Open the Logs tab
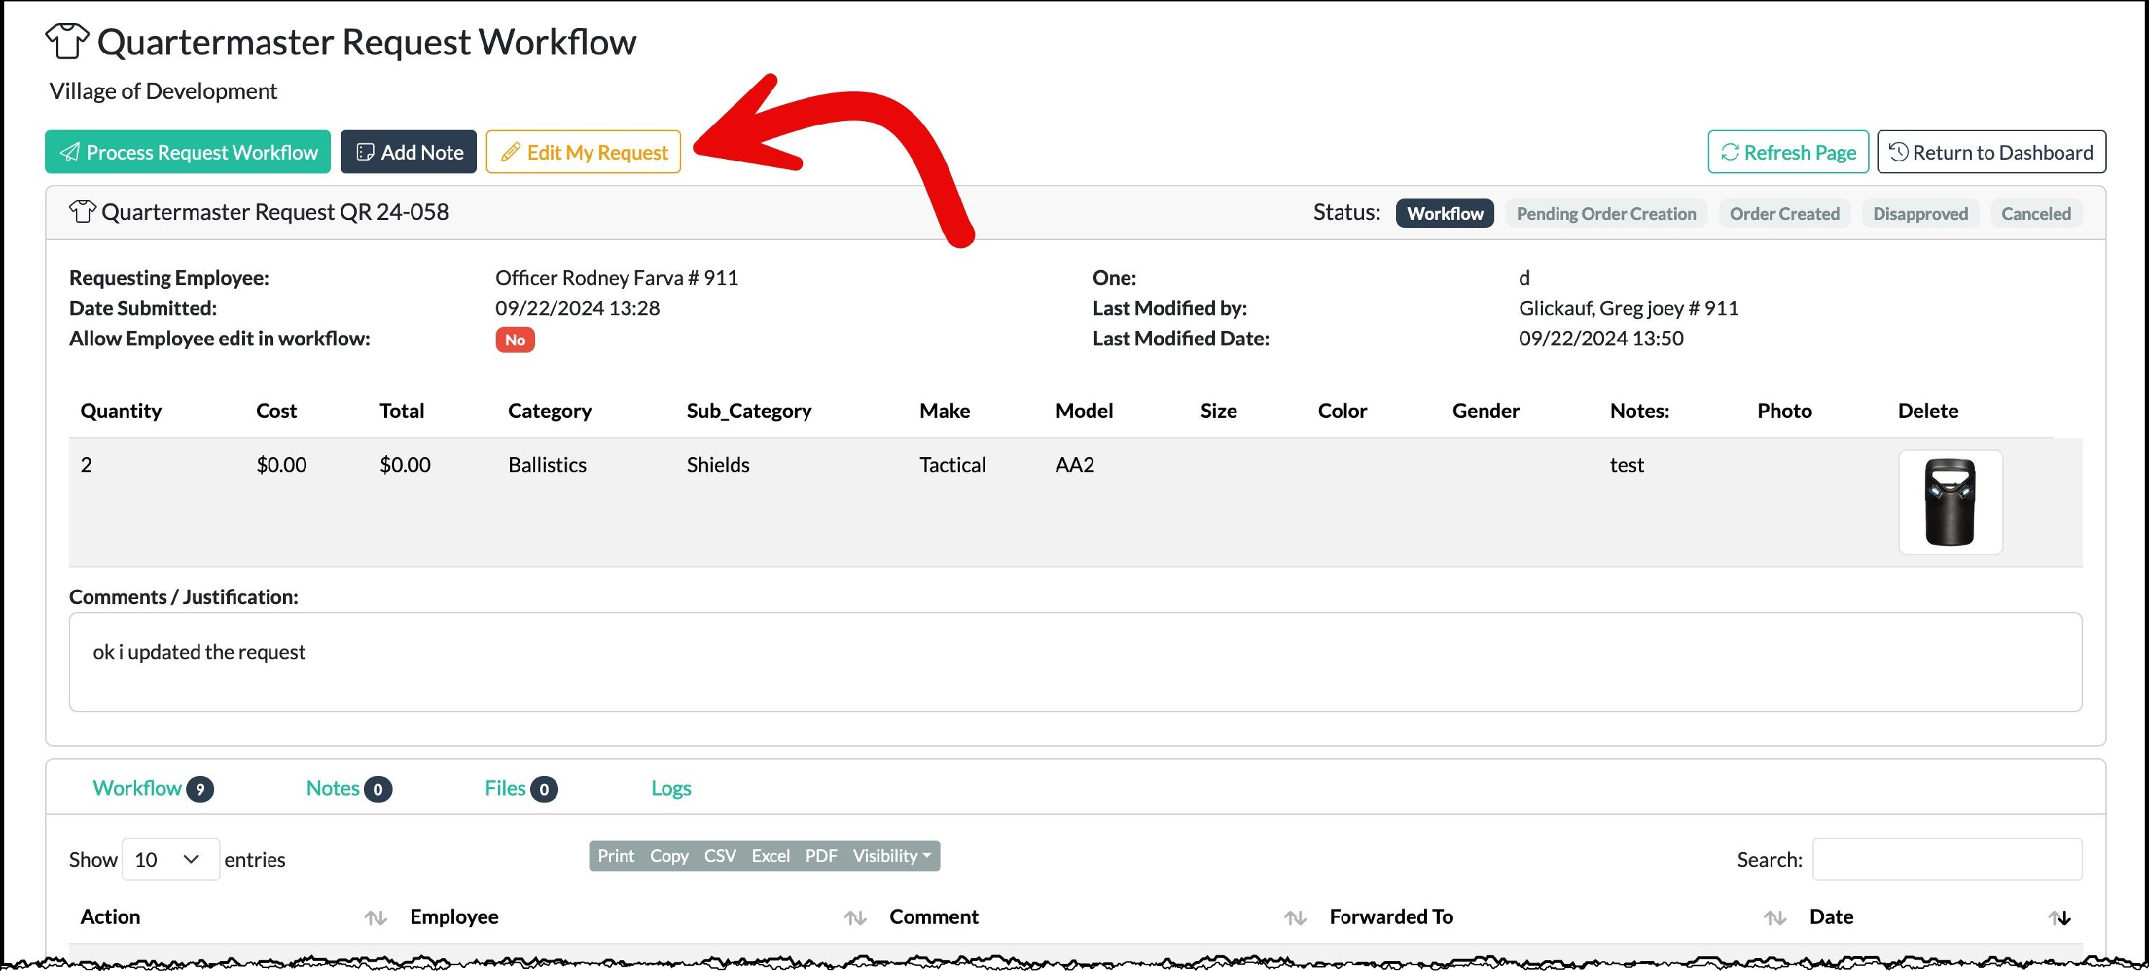The width and height of the screenshot is (2149, 971). 670,788
